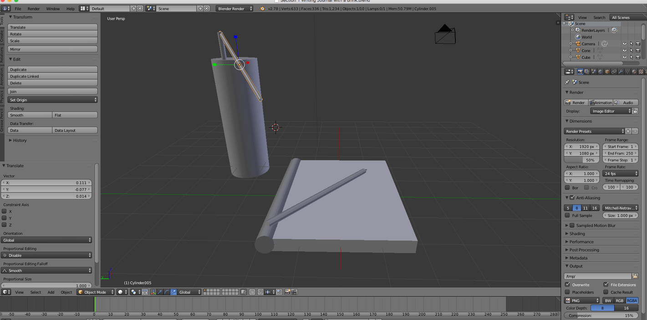This screenshot has width=647, height=320.
Task: Click the Animation render button
Action: (x=601, y=102)
